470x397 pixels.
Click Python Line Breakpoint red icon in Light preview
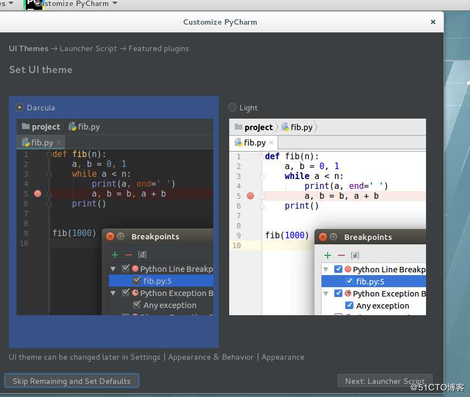(348, 269)
